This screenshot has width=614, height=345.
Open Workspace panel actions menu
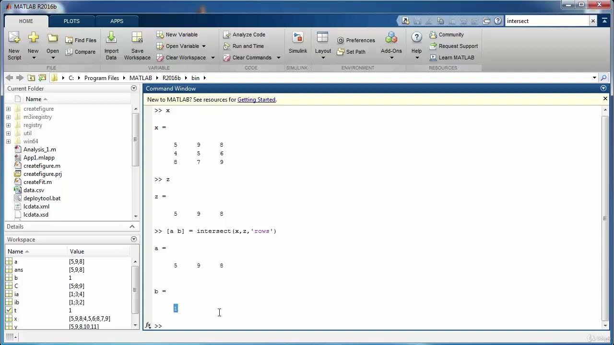point(134,239)
